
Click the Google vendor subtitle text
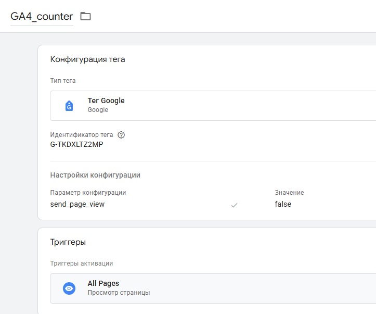(x=98, y=110)
